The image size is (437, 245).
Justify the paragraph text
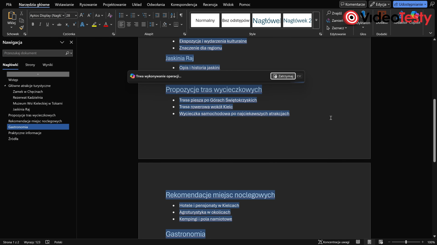click(x=143, y=24)
